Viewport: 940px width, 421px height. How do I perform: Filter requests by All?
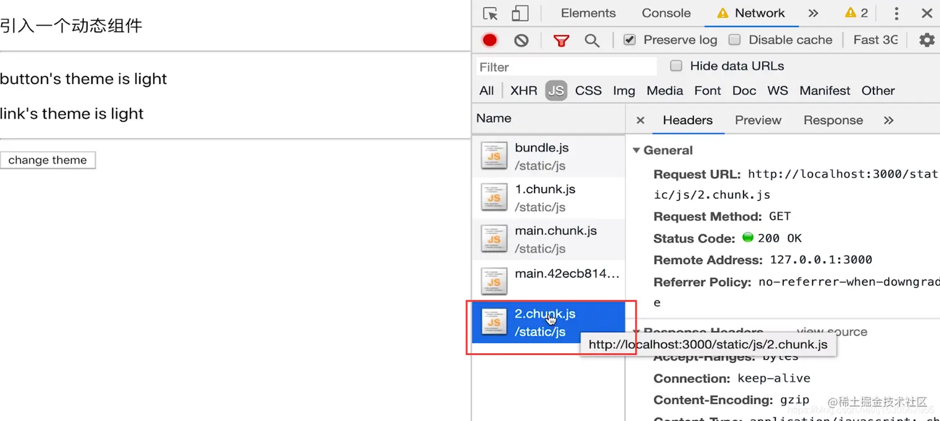(x=487, y=91)
